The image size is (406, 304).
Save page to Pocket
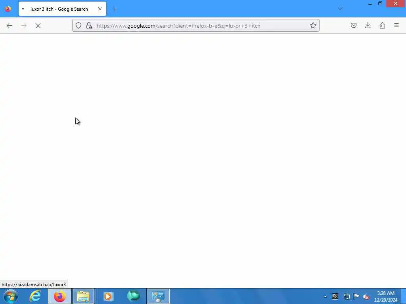353,26
